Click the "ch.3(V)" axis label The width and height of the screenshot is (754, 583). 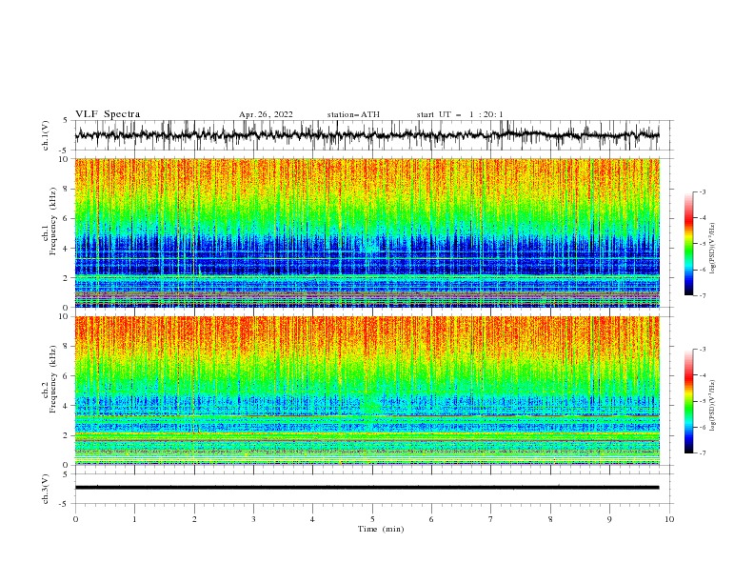[x=46, y=489]
